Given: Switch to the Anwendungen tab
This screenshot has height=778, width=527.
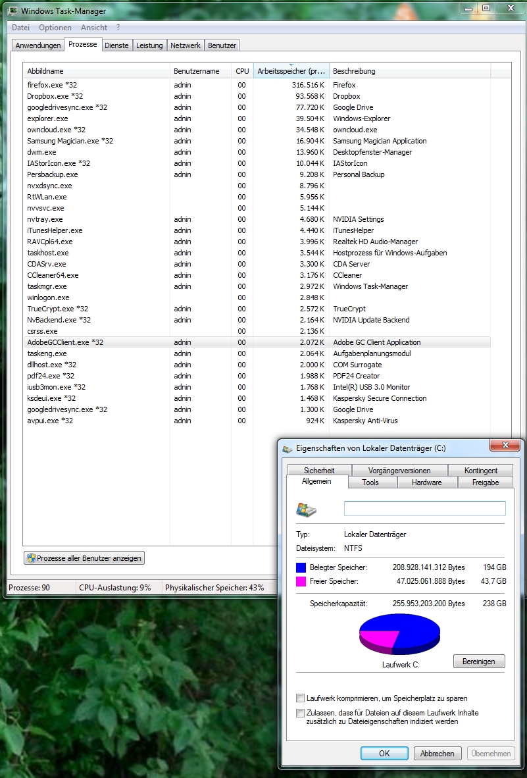Looking at the screenshot, I should coord(38,45).
